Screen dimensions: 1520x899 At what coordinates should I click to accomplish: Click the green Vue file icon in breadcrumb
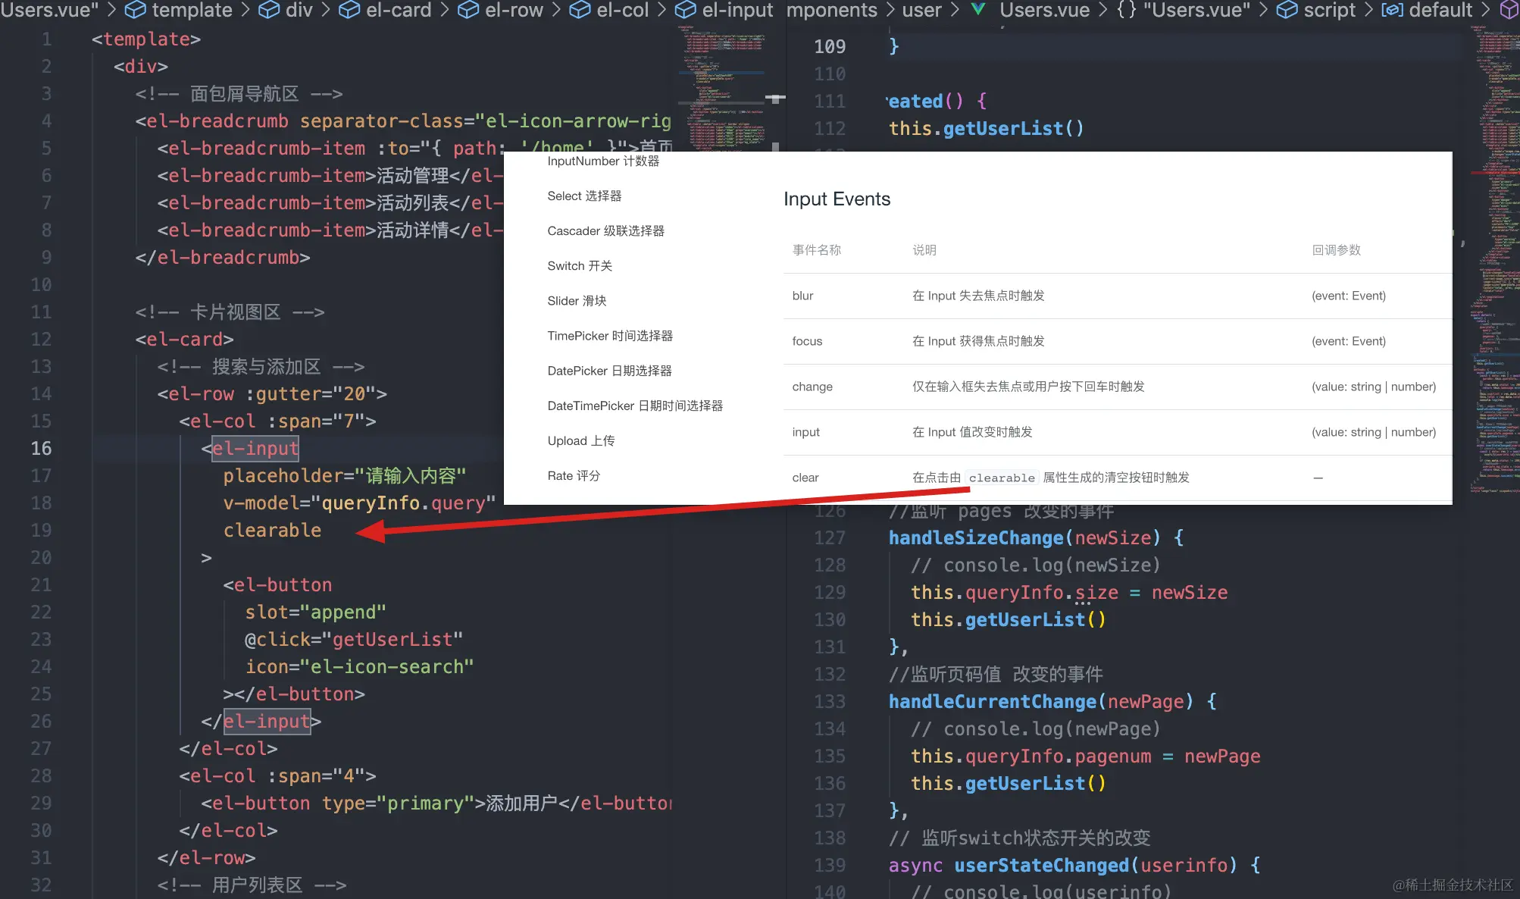(978, 10)
